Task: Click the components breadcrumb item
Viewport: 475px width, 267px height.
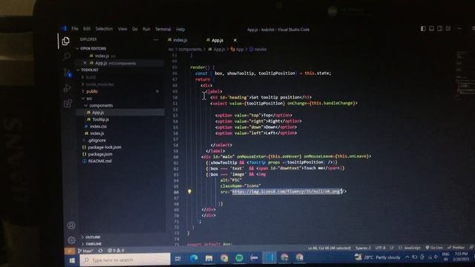Action: point(190,49)
